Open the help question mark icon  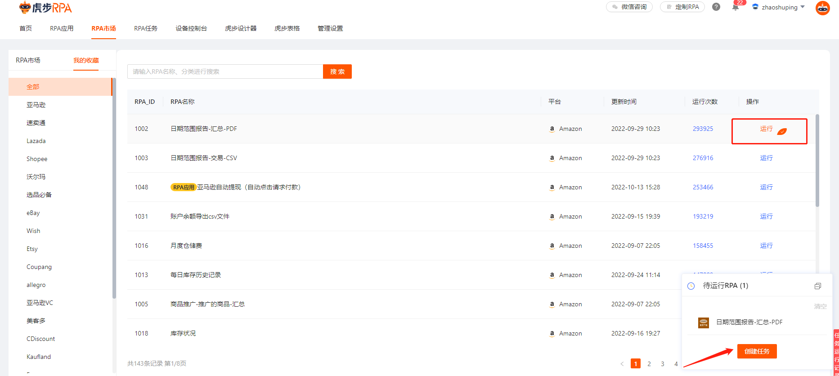(x=716, y=7)
